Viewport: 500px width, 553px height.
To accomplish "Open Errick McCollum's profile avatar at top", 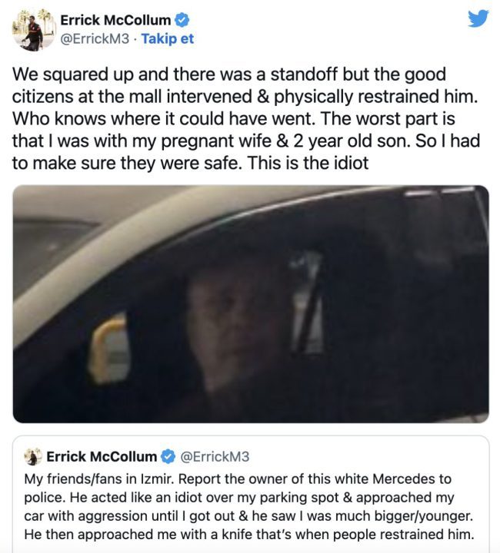I will click(x=32, y=31).
